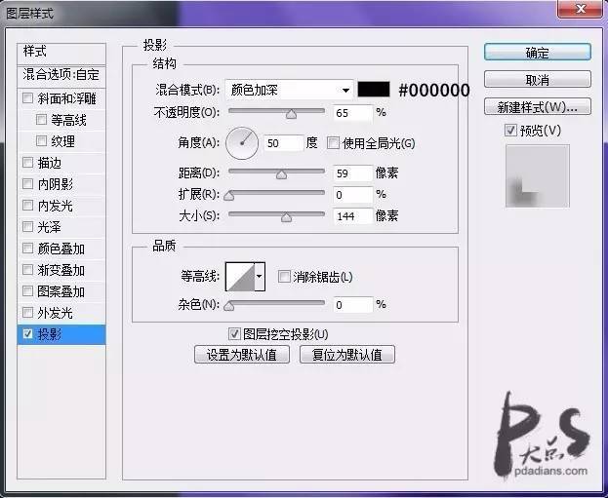
Task: Click the angle dial control
Action: pyautogui.click(x=242, y=143)
